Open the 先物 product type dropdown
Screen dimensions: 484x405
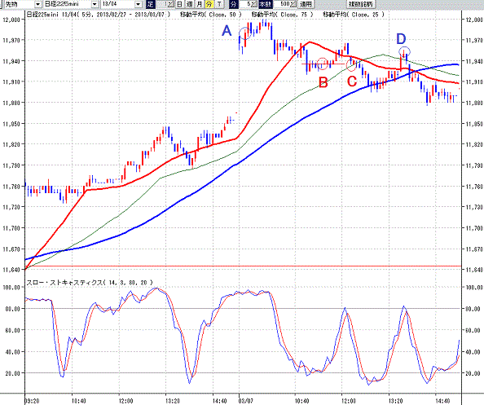(38, 4)
